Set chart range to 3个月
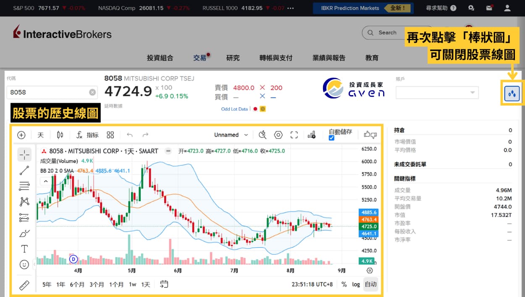525x297 pixels. tap(97, 284)
